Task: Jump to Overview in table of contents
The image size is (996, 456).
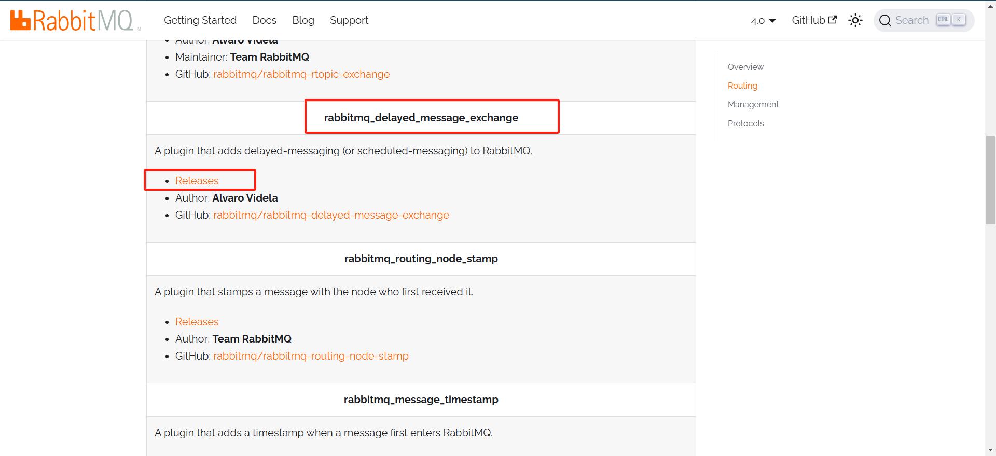Action: click(745, 67)
